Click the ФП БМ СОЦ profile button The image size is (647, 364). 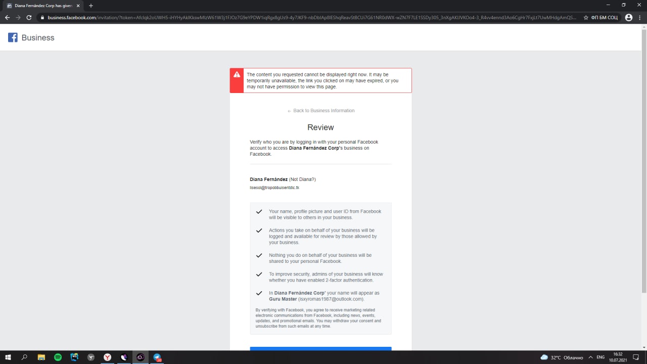605,17
